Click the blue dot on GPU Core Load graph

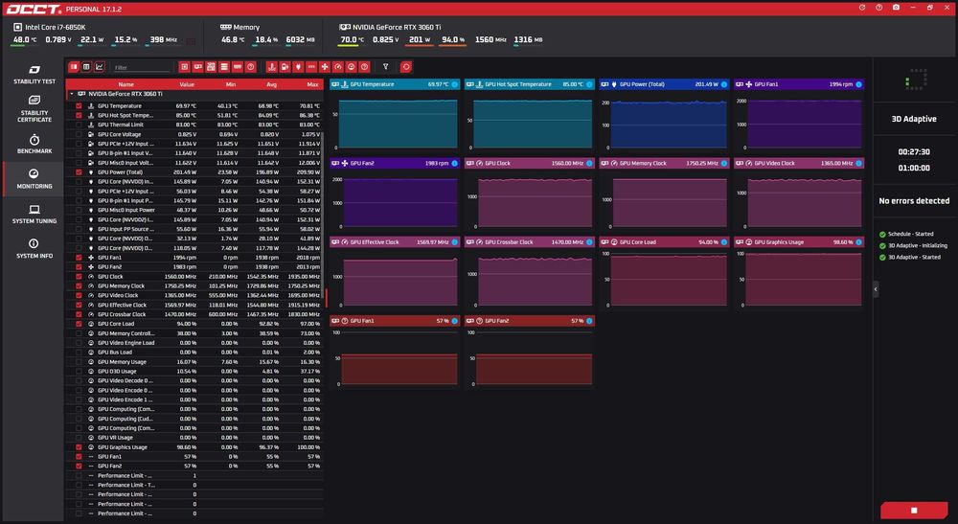pyautogui.click(x=724, y=241)
